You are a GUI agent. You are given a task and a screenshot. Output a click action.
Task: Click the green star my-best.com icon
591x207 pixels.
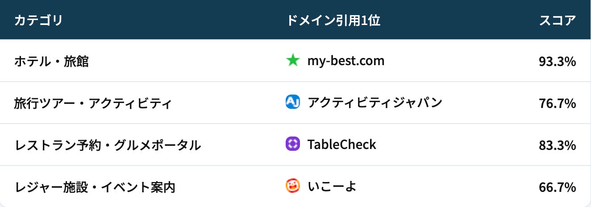coord(292,60)
